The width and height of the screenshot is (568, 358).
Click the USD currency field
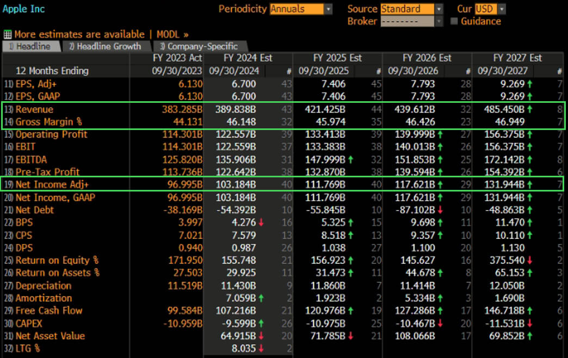(486, 9)
